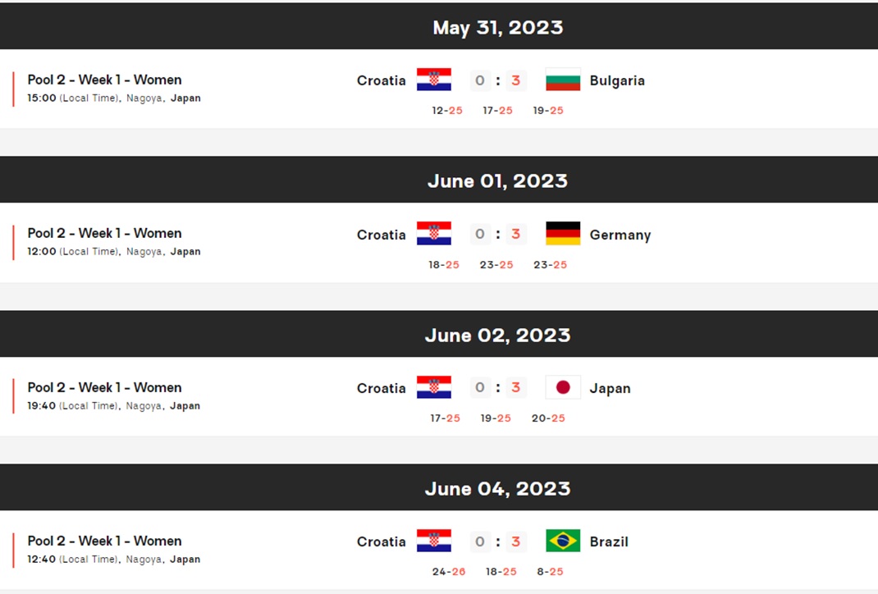This screenshot has width=878, height=594.
Task: Open the May 31 Pool 2 match details
Action: (104, 80)
